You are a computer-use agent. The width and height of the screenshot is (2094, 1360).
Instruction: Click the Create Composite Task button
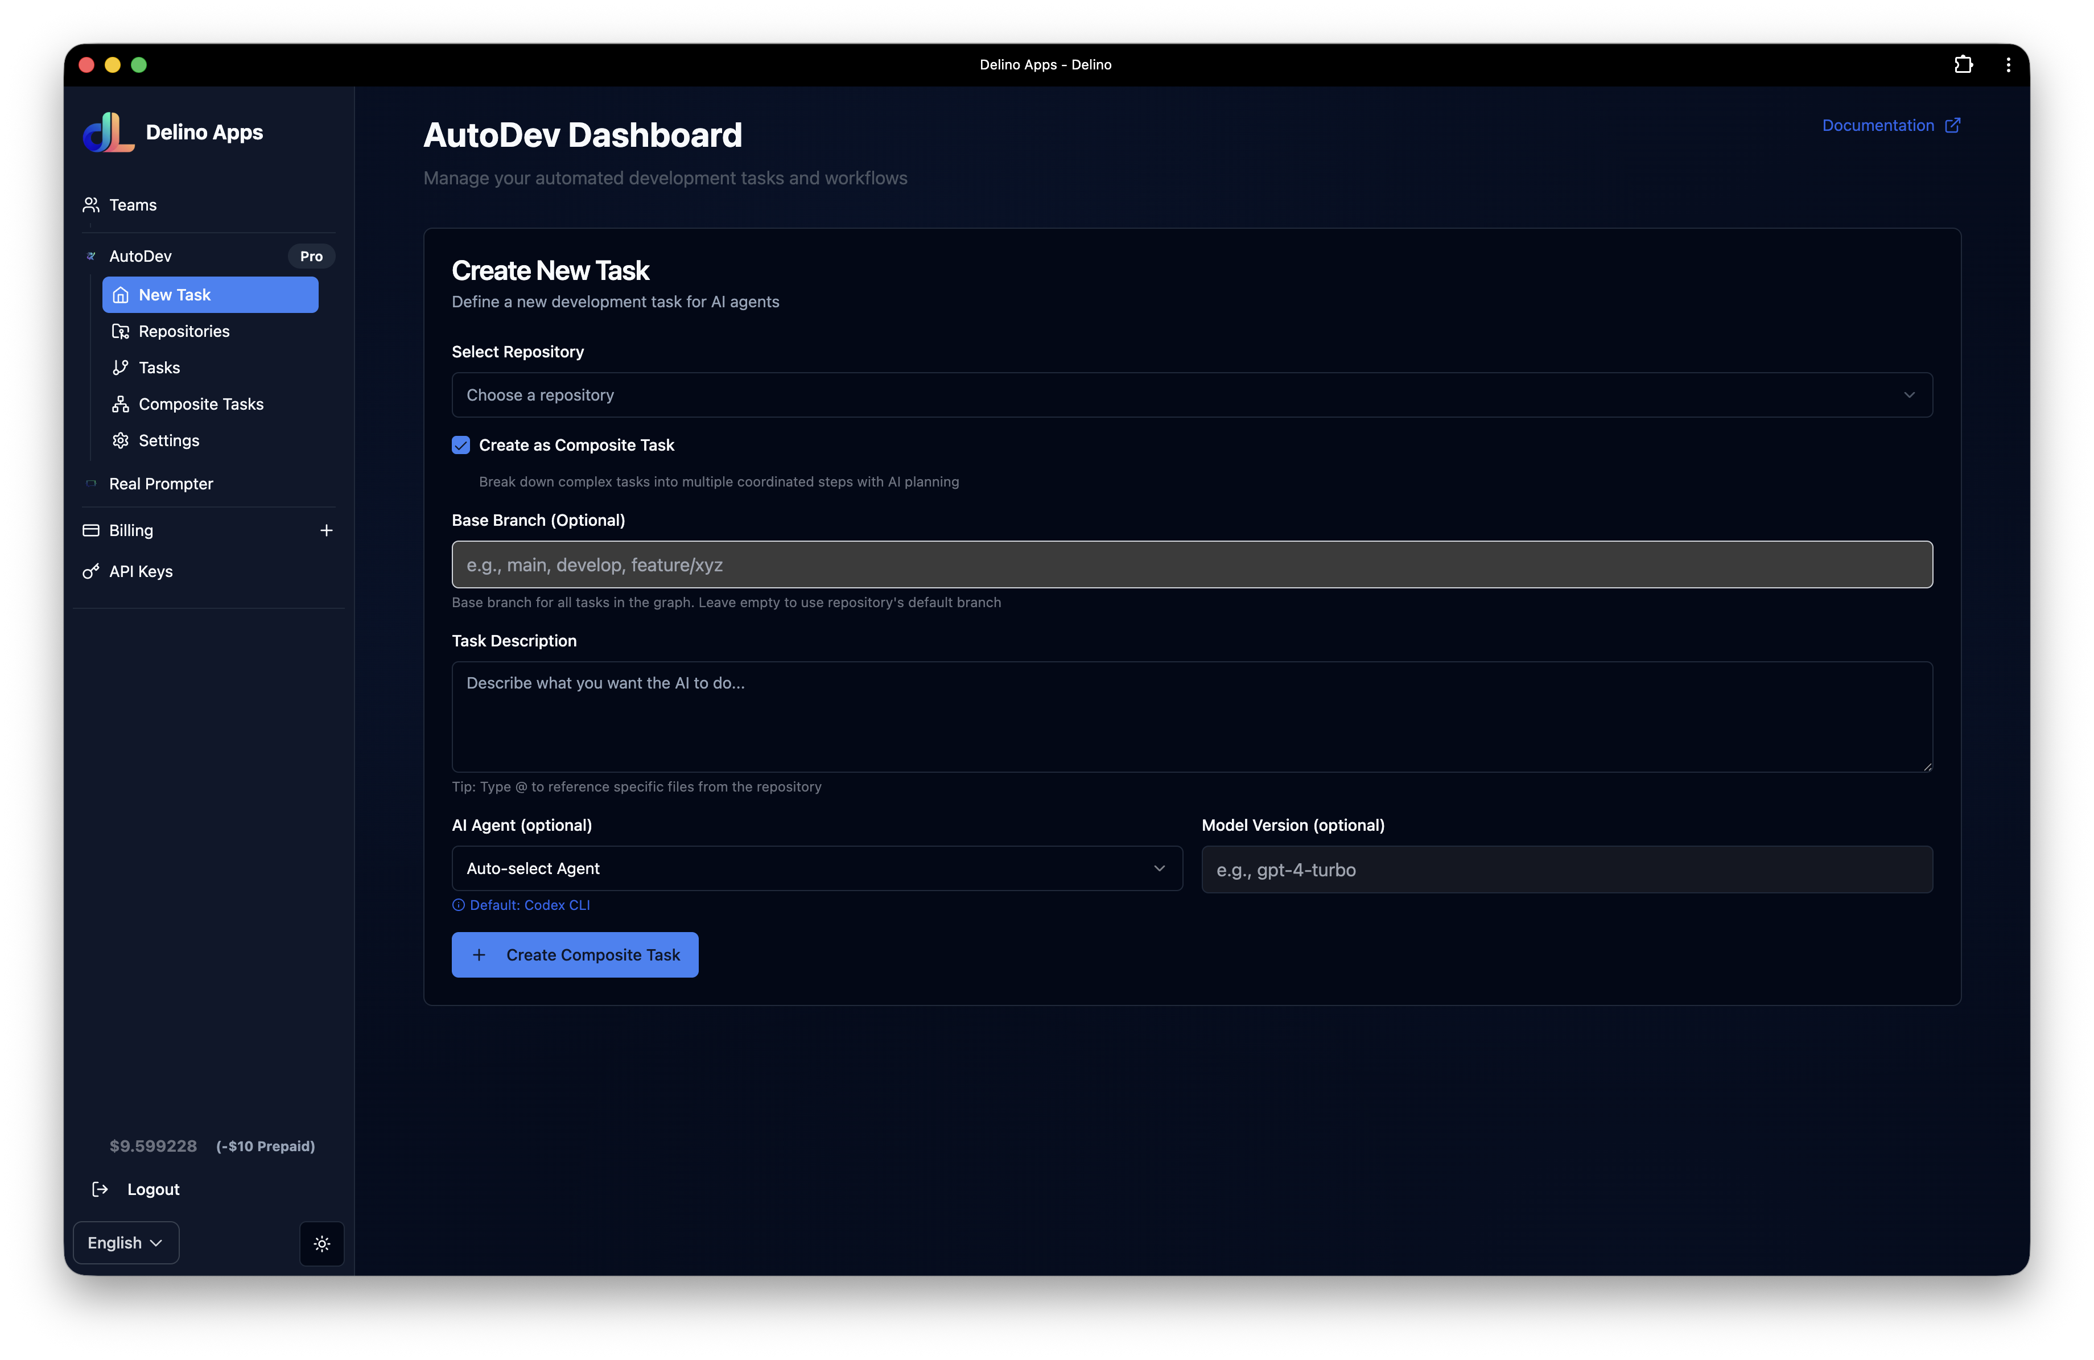click(x=575, y=954)
